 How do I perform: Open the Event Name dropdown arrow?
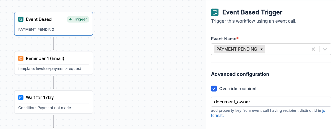(x=325, y=49)
